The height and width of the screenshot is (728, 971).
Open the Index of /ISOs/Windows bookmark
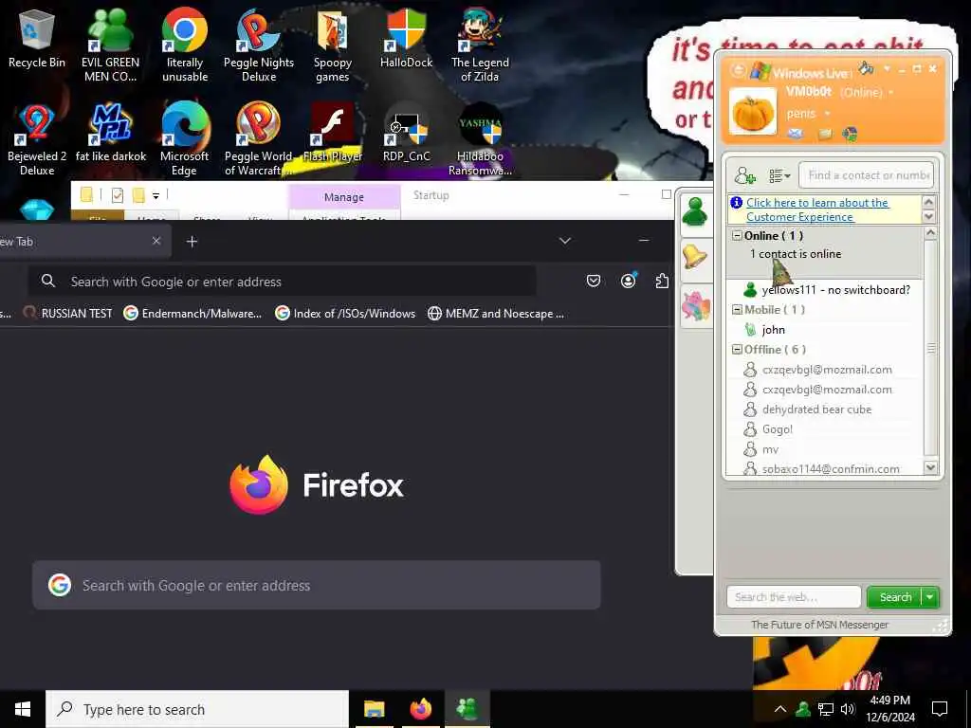point(345,313)
